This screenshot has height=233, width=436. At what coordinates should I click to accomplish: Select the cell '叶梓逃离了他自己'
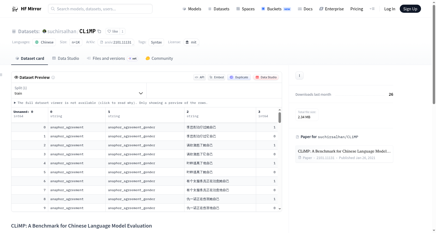click(x=220, y=163)
